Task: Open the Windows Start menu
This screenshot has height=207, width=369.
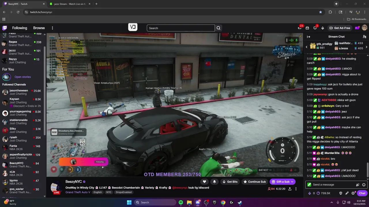Action: click(129, 202)
